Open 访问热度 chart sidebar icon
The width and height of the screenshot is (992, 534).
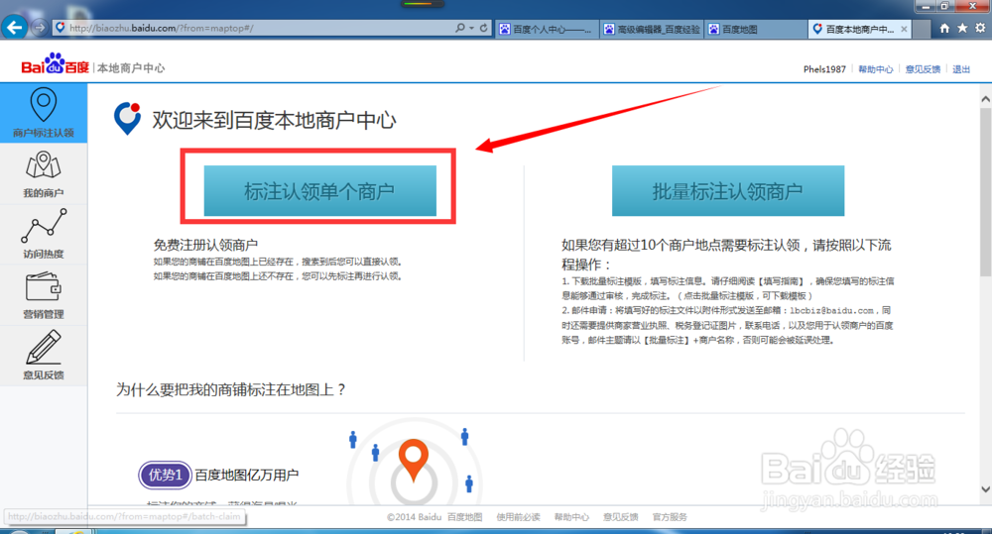[44, 234]
